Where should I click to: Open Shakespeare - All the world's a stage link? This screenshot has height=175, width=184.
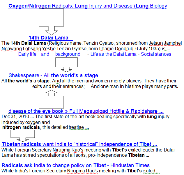point(53,75)
